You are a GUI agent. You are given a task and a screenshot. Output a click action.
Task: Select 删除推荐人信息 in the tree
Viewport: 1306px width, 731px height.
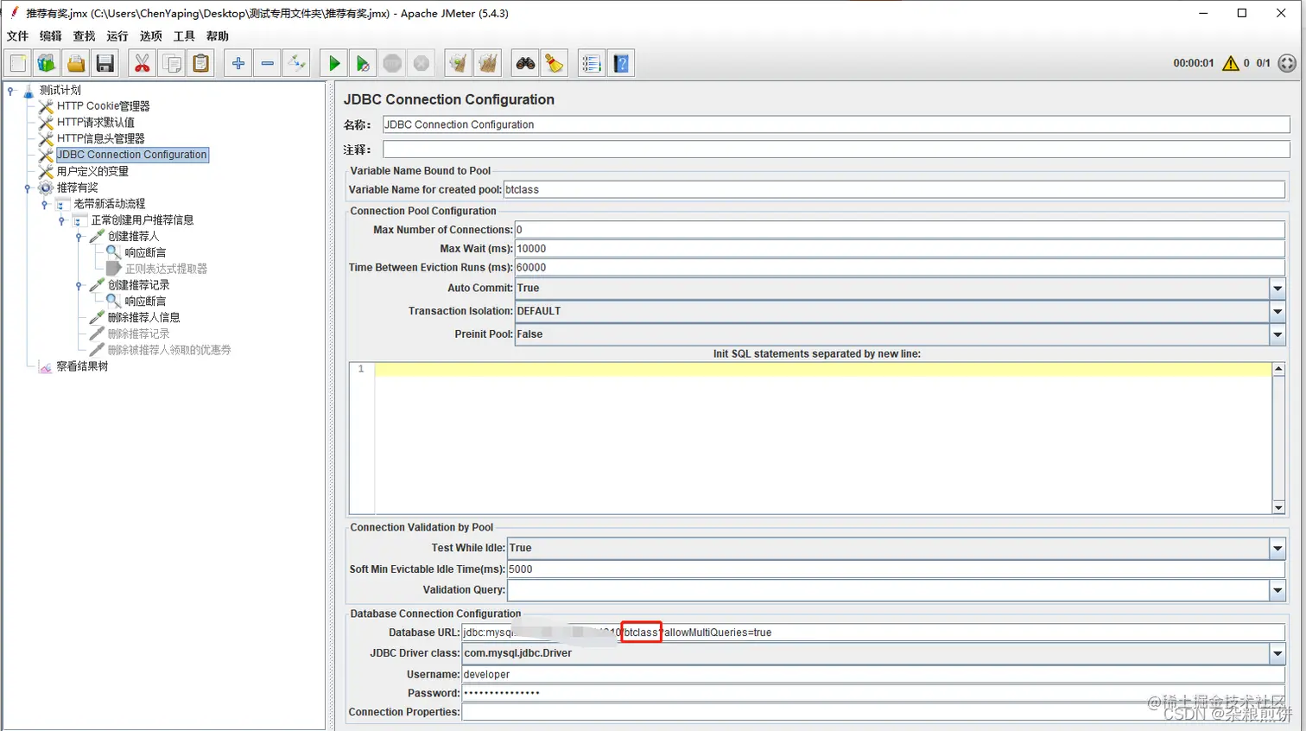click(144, 317)
